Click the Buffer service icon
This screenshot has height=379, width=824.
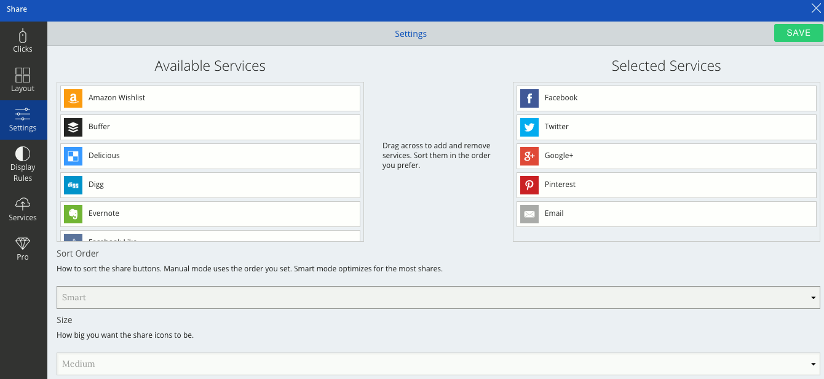click(x=73, y=127)
